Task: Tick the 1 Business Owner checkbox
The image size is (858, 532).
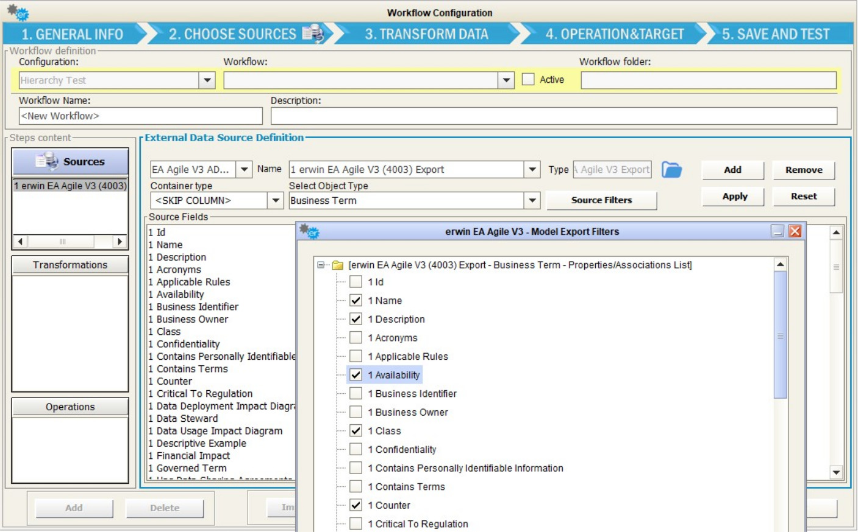Action: point(356,412)
